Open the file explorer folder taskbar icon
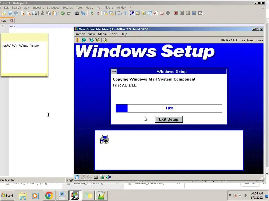The image size is (269, 201). coord(23,195)
